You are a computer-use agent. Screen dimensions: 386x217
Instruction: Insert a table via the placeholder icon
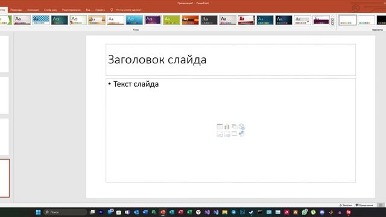[220, 127]
